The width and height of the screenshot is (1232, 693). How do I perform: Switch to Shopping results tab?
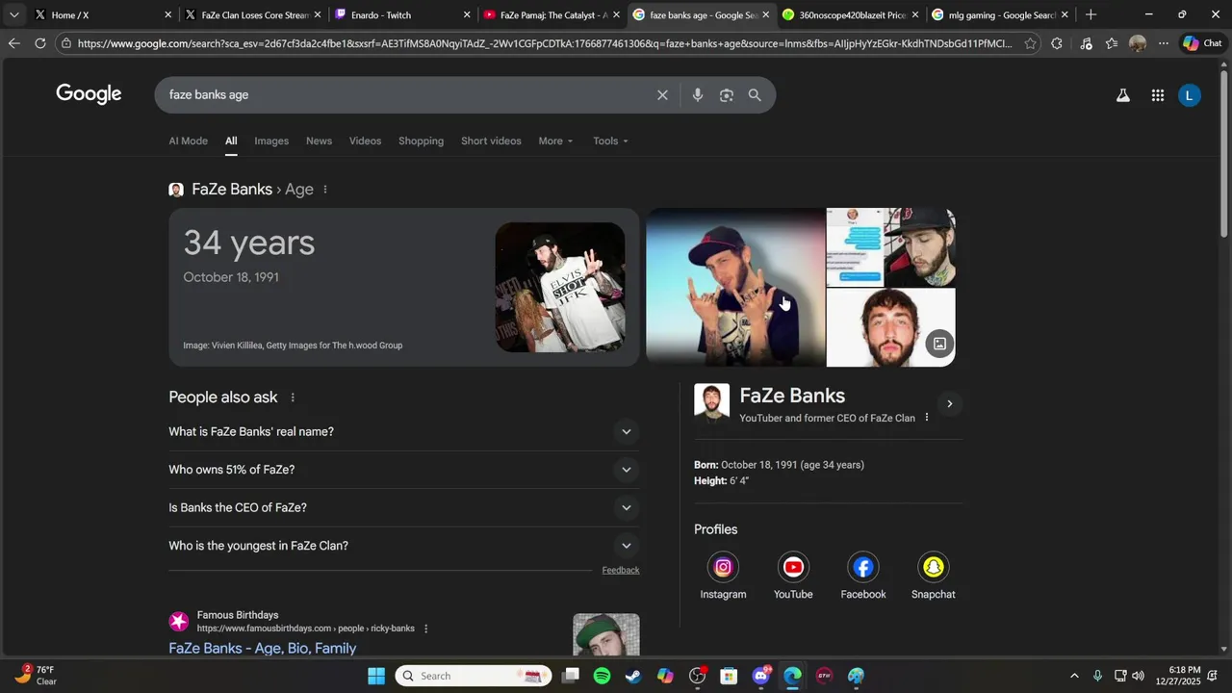point(421,141)
